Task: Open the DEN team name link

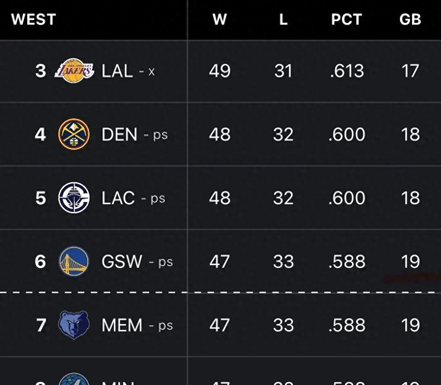Action: click(119, 135)
